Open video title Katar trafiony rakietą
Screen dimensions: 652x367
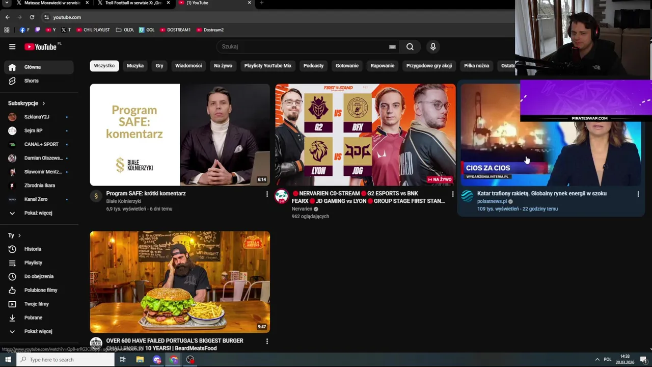pos(542,194)
